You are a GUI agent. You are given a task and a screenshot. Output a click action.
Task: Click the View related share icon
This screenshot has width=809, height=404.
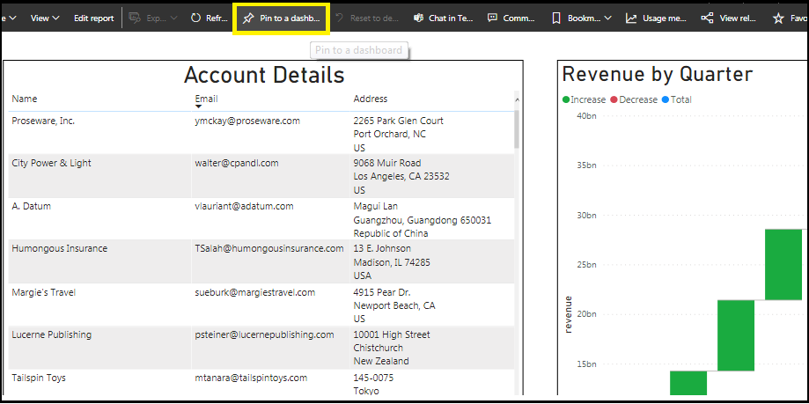[x=707, y=18]
